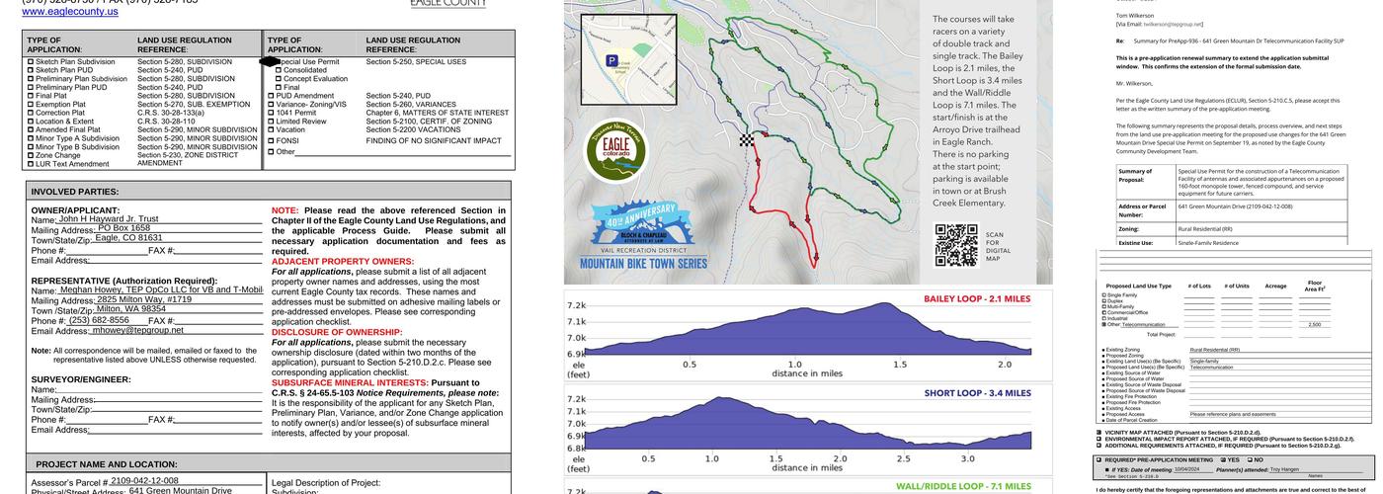
Task: Click the QR code for digital map
Action: coord(955,245)
